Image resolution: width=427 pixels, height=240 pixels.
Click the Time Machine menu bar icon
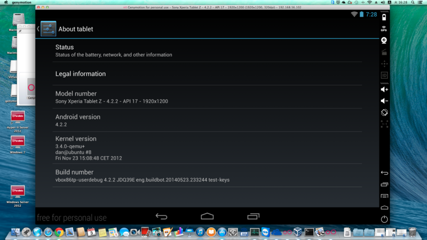356,2
